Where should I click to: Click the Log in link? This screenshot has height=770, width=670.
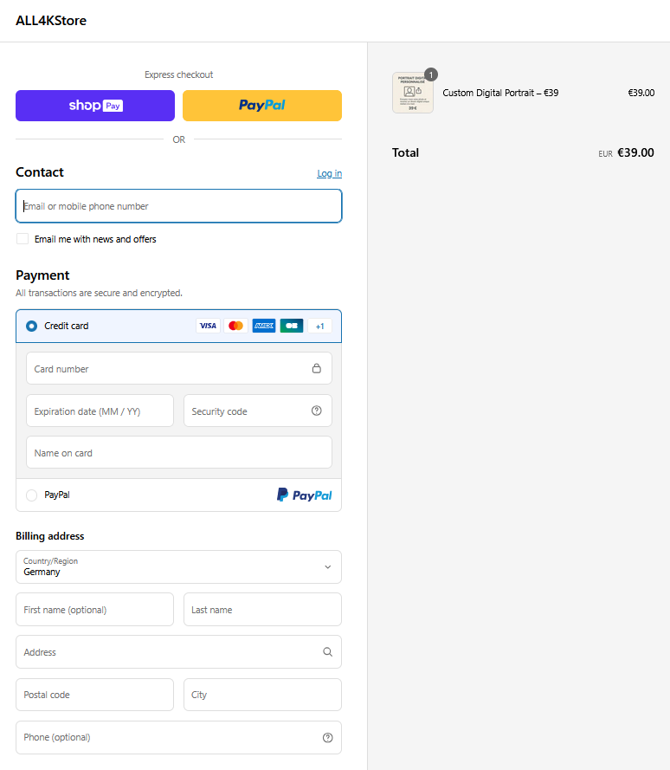[x=329, y=173]
